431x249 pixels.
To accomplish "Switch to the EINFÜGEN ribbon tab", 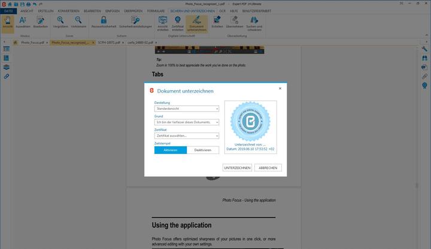I will [x=113, y=11].
